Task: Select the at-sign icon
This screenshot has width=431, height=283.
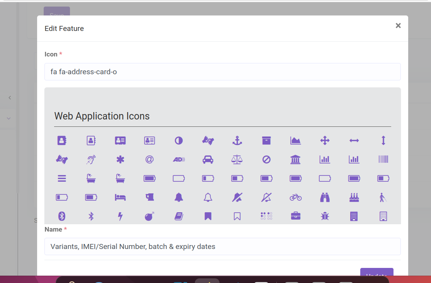Action: point(149,159)
